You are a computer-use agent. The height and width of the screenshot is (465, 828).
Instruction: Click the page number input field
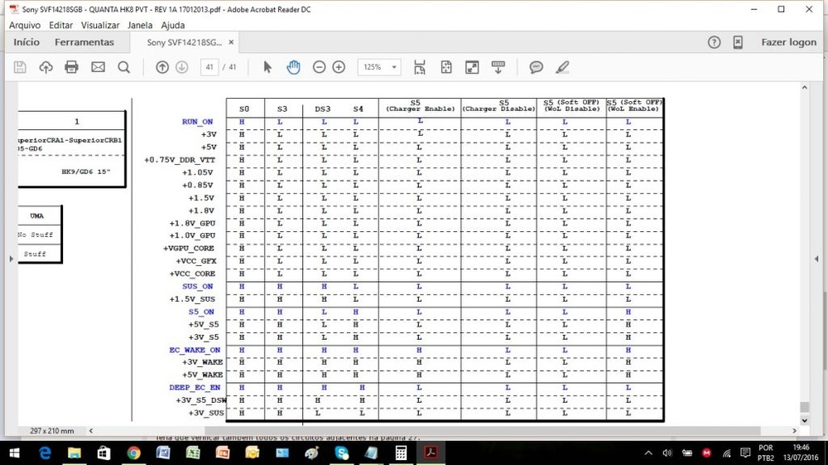point(209,67)
